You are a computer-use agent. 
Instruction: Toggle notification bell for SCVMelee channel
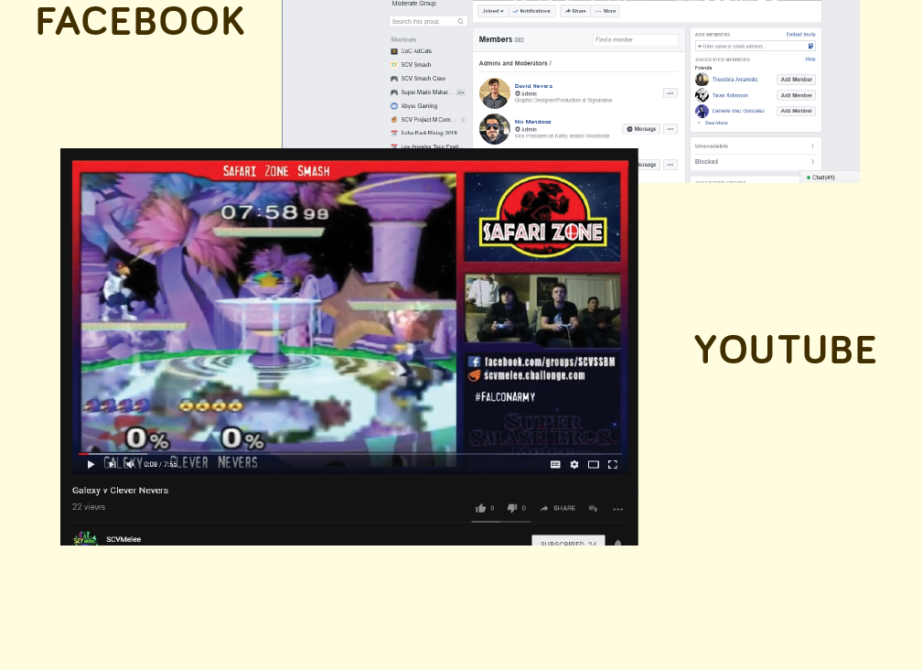tap(617, 543)
